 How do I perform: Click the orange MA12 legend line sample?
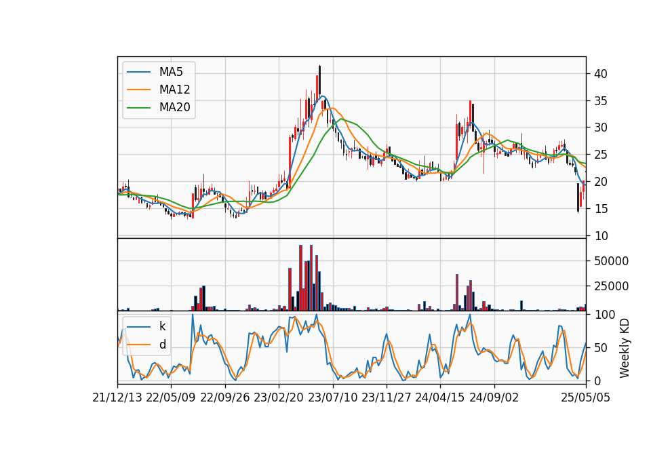pos(138,90)
